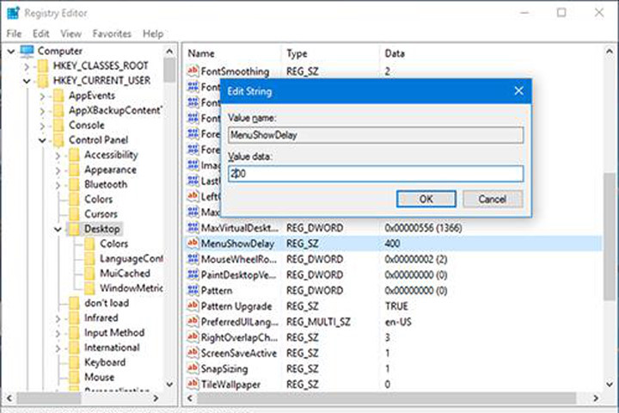The height and width of the screenshot is (413, 619).
Task: Click the Value data input field
Action: pyautogui.click(x=376, y=174)
